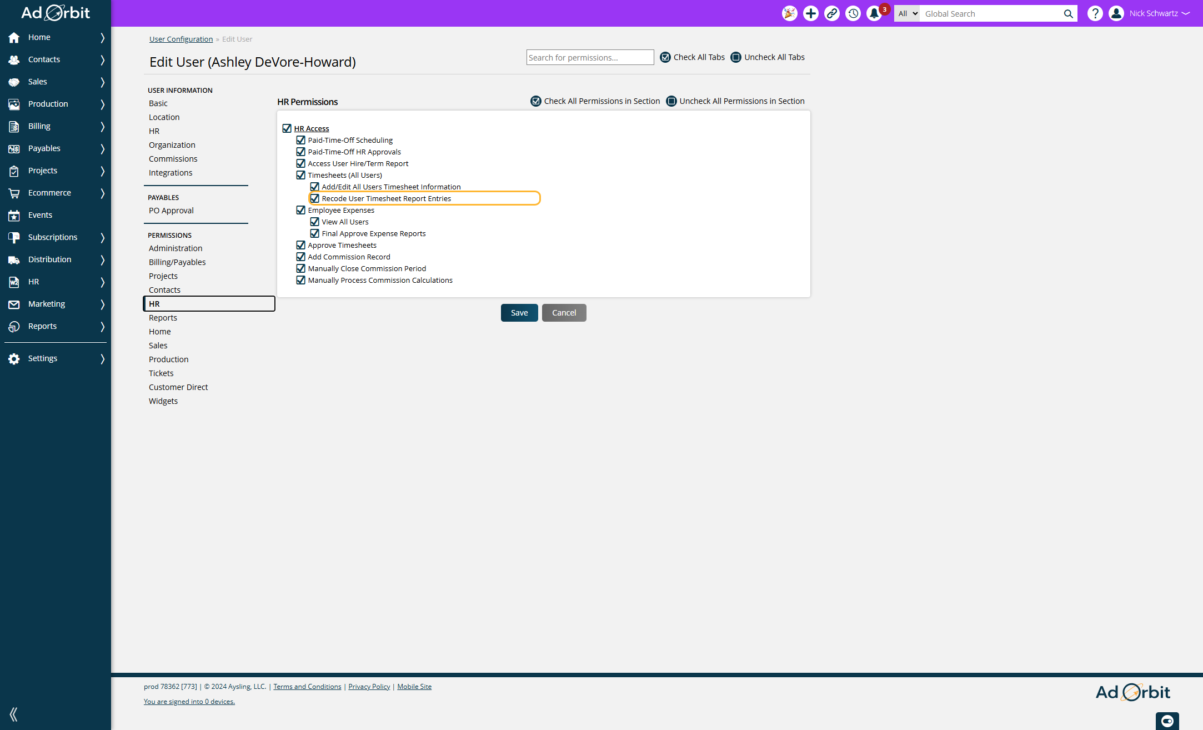Viewport: 1203px width, 730px height.
Task: Click the Global Search input field
Action: point(990,13)
